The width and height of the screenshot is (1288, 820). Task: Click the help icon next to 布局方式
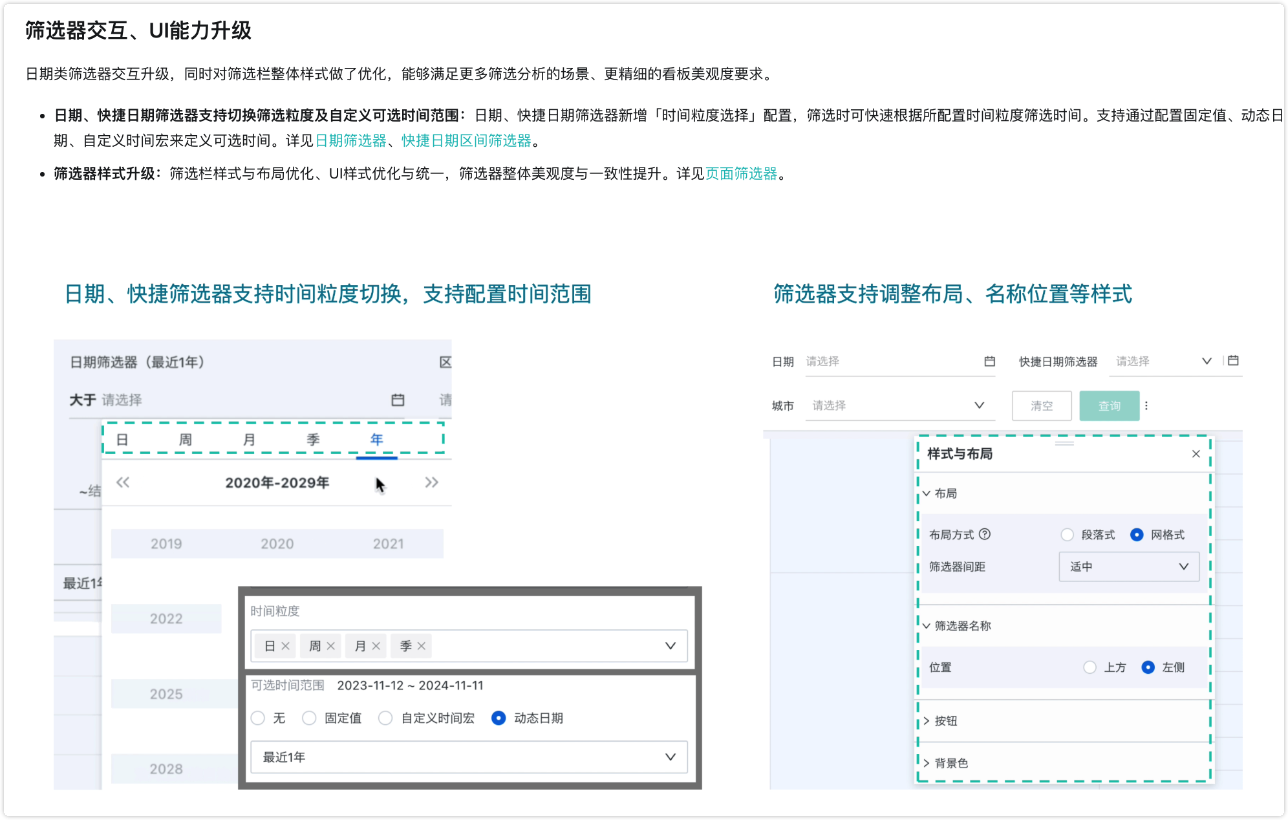tap(985, 534)
